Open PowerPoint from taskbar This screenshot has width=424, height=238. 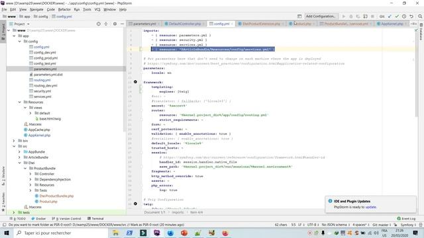pyautogui.click(x=184, y=233)
